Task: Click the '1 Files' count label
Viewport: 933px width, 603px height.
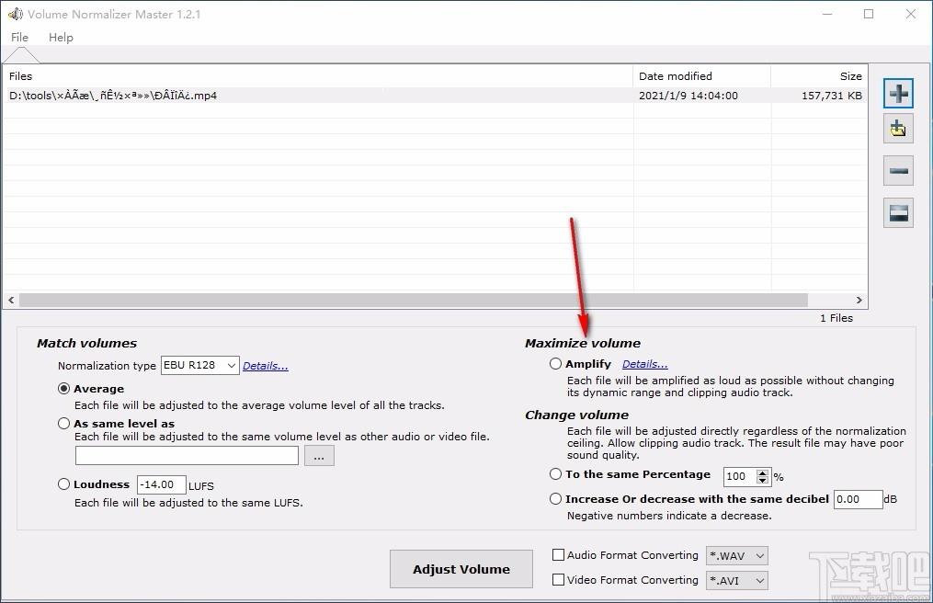Action: 836,318
